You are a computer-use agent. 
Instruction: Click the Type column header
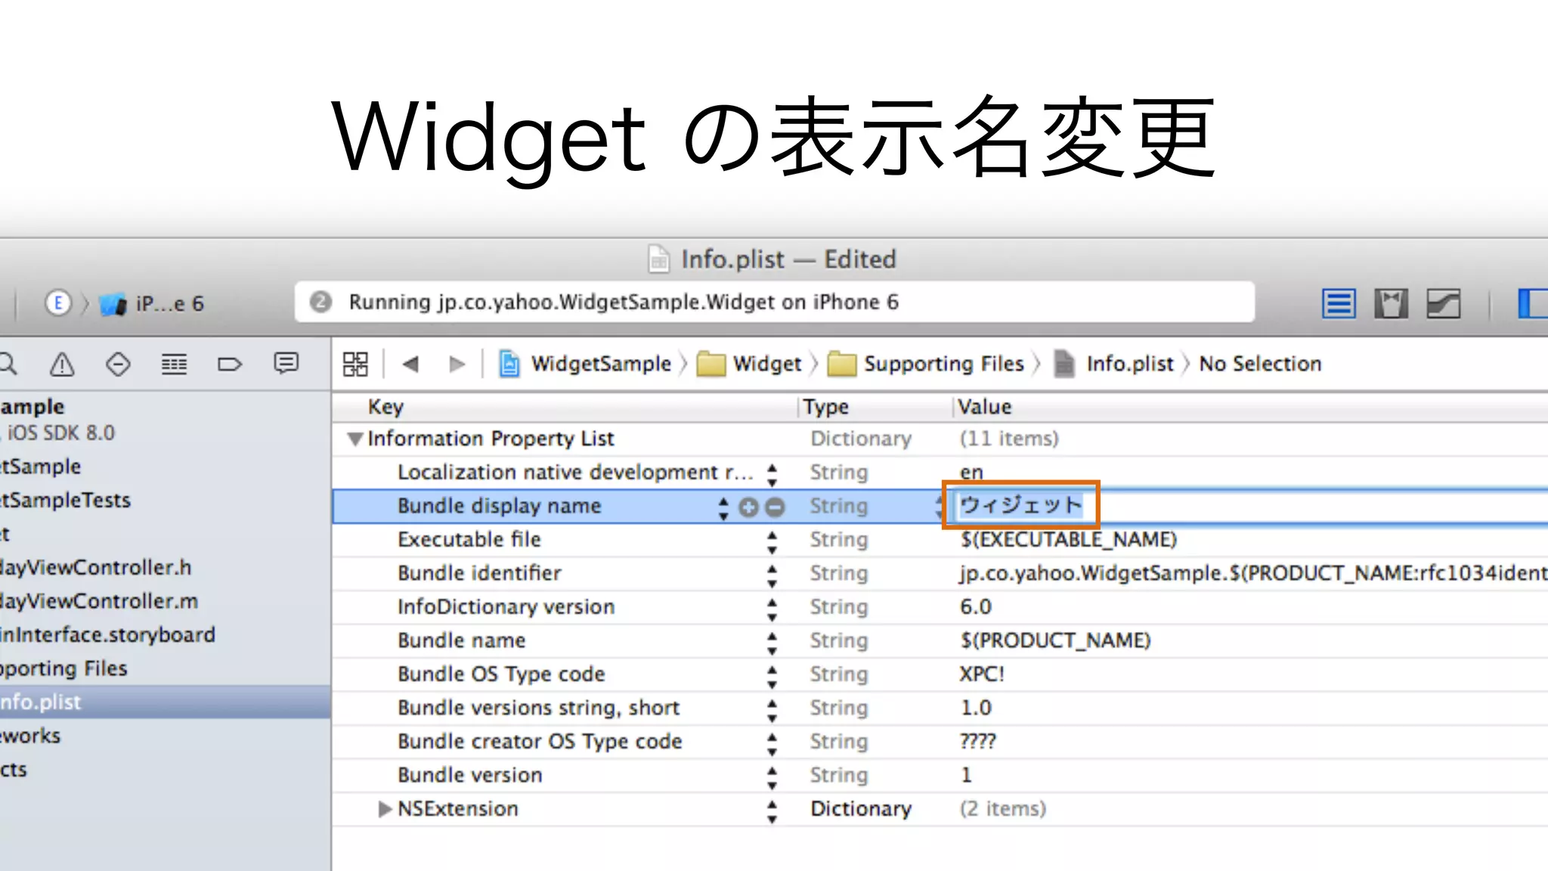click(x=825, y=407)
